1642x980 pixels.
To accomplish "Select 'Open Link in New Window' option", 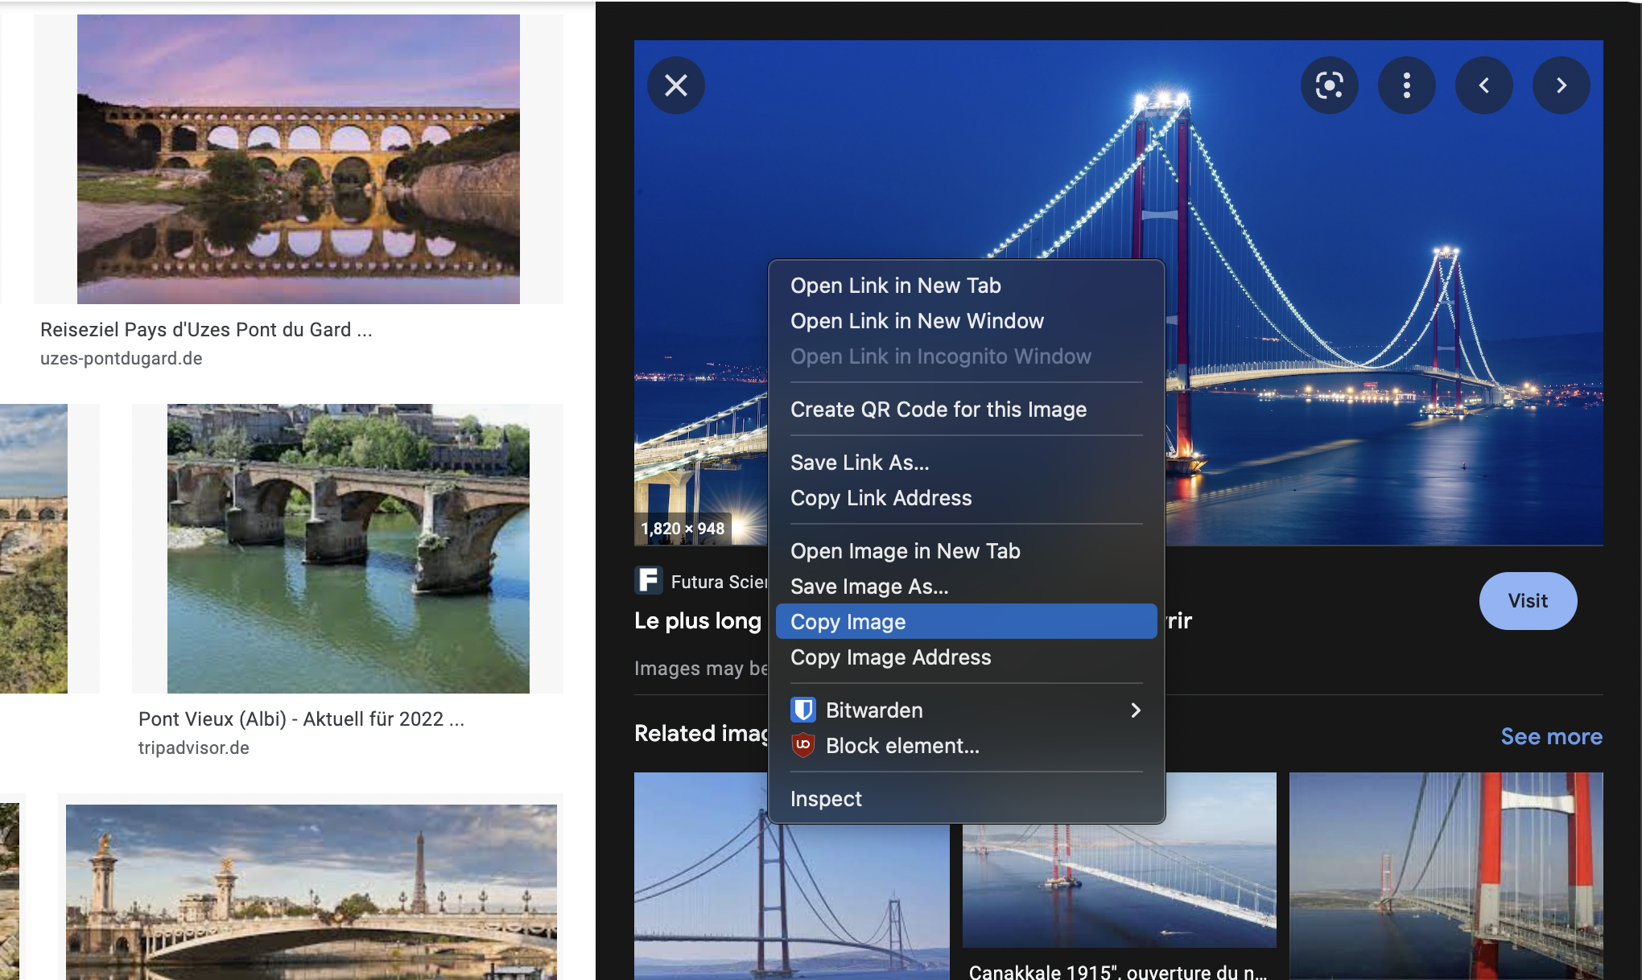I will 918,319.
